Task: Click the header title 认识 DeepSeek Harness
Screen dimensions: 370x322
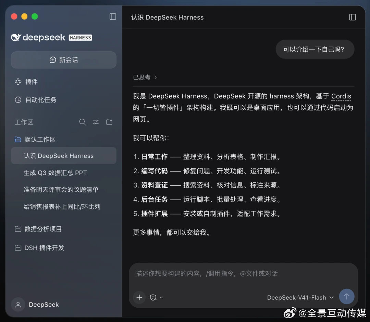Action: 167,17
